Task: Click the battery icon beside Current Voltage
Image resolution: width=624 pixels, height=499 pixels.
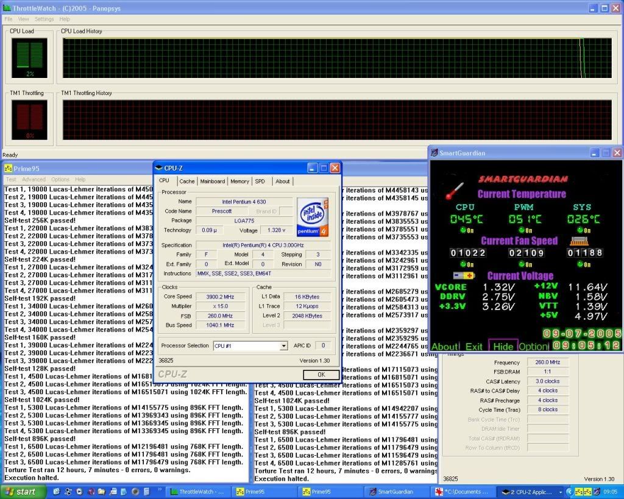Action: (x=464, y=275)
